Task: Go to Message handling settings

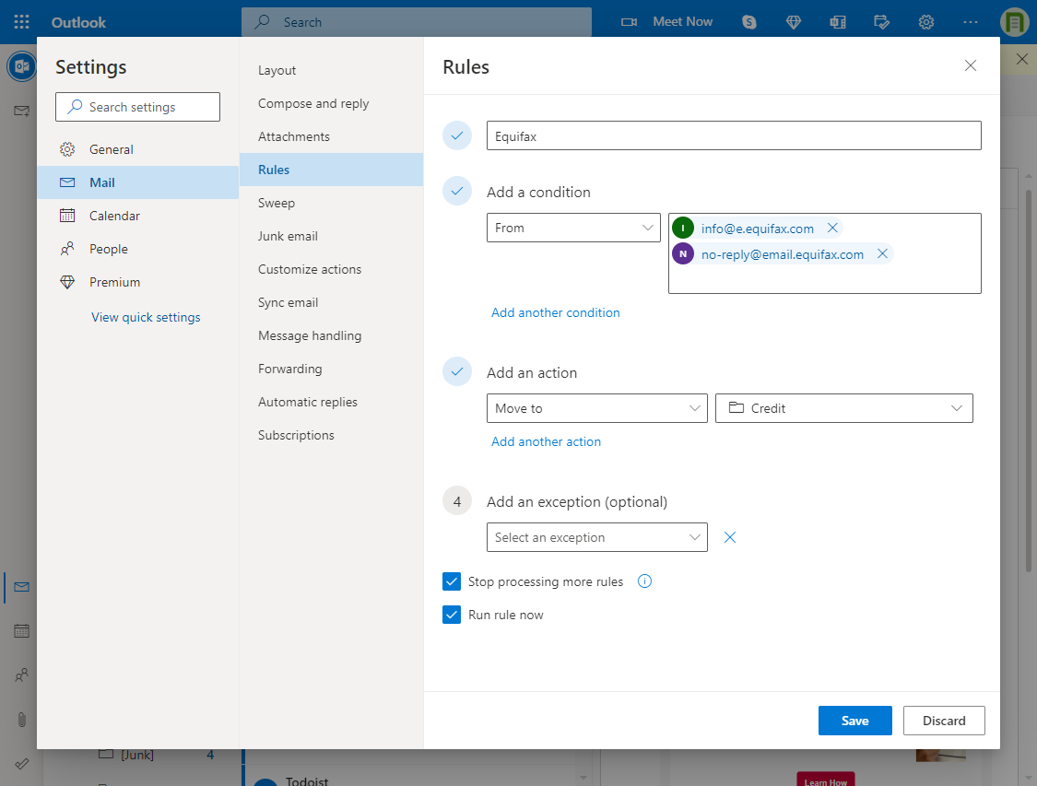Action: click(331, 335)
